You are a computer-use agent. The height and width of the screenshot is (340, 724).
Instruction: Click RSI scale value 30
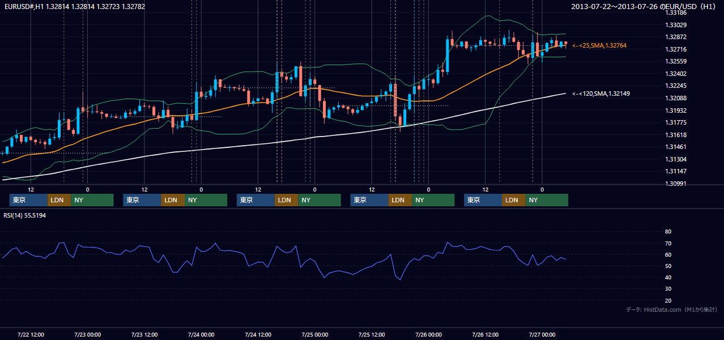[668, 289]
